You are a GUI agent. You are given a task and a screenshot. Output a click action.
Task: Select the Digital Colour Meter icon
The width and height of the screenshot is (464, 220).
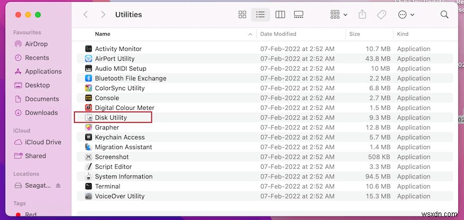(x=89, y=108)
